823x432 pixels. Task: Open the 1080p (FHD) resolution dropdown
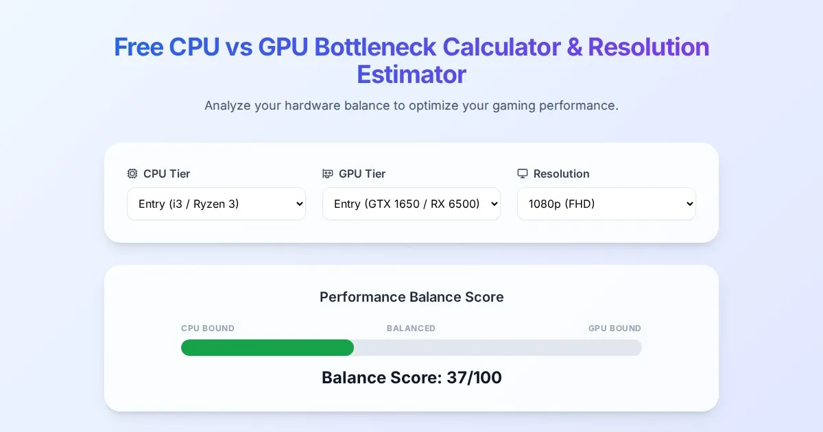(x=606, y=204)
